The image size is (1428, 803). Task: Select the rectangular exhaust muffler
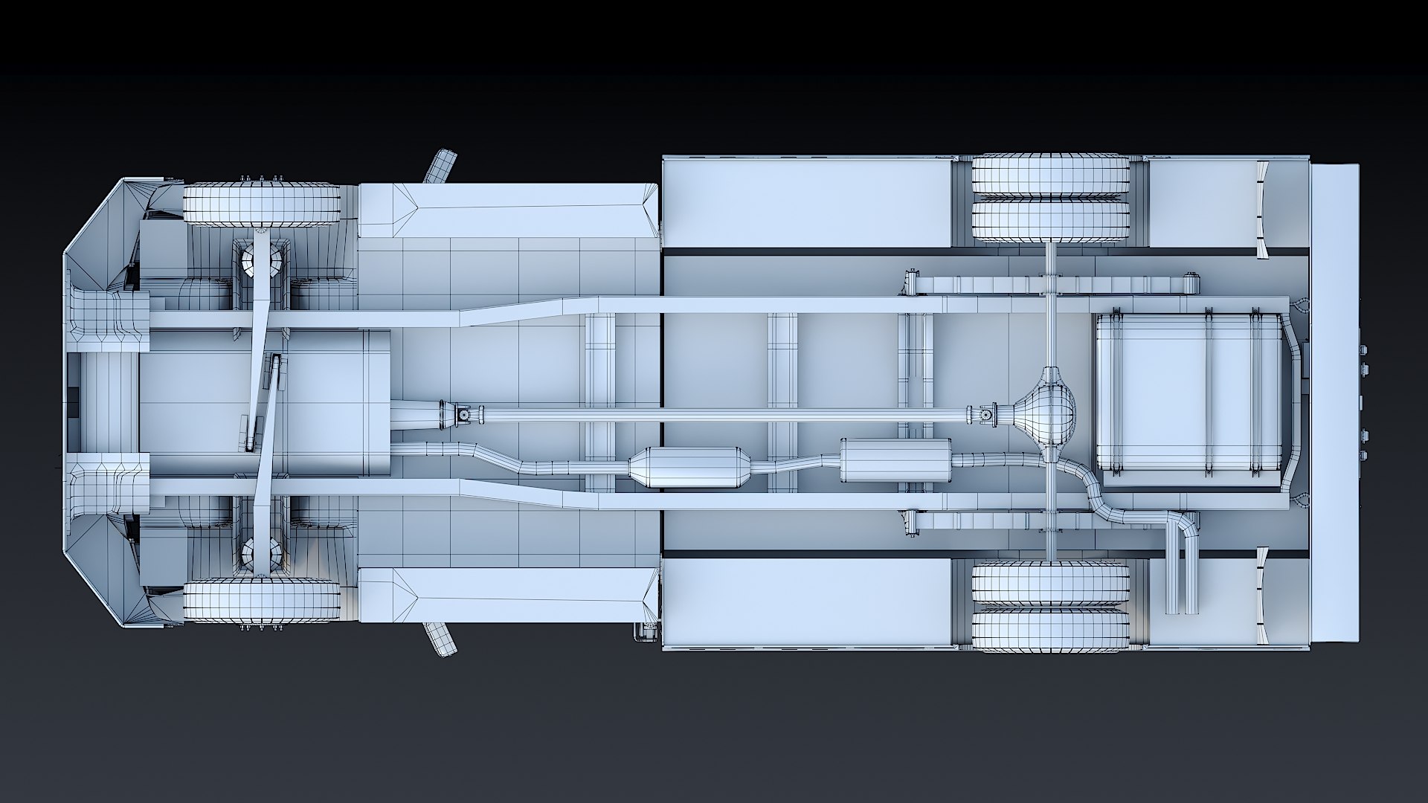pyautogui.click(x=896, y=460)
